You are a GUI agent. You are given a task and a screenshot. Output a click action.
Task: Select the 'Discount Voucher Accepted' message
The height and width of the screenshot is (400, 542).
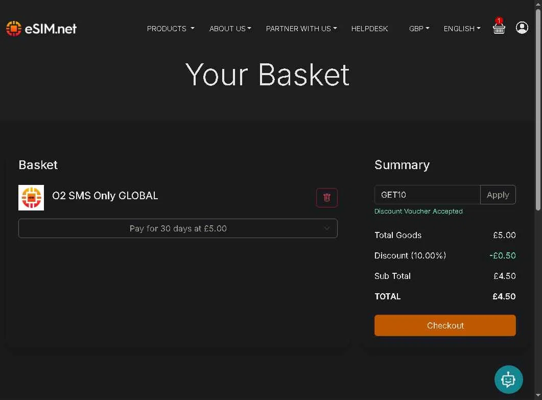tap(418, 211)
